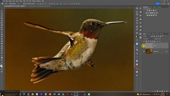This screenshot has height=96, width=170.
Task: Select the Move tool in left toolbar
Action: click(x=2, y=9)
